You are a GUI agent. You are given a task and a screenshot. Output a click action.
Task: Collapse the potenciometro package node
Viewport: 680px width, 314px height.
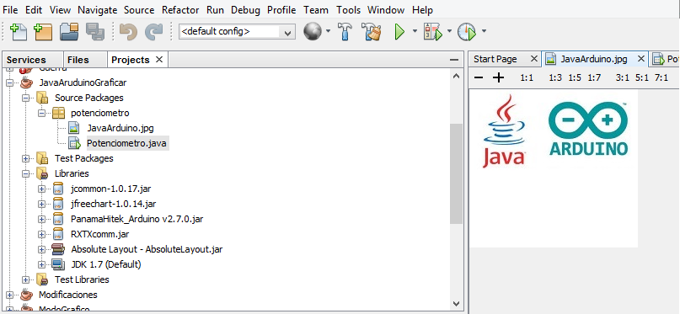click(41, 113)
